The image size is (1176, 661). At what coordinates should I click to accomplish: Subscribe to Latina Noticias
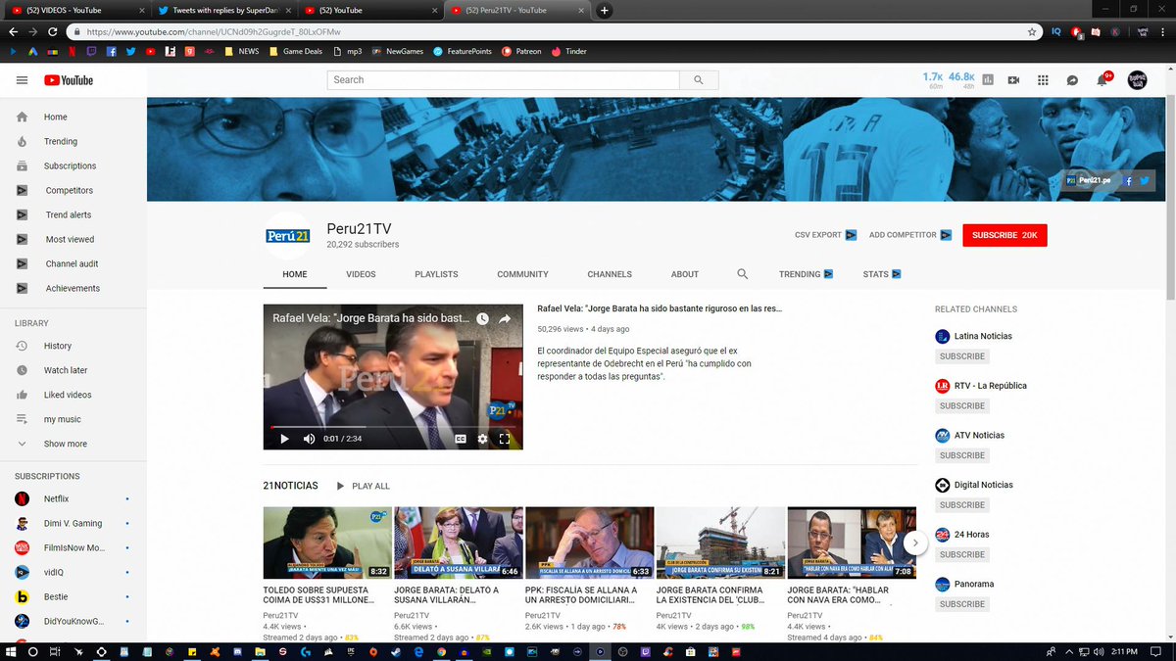pos(962,356)
